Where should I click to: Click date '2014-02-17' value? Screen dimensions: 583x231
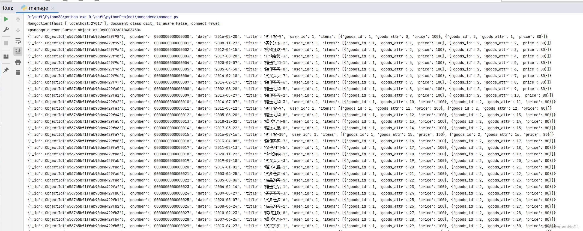(226, 82)
